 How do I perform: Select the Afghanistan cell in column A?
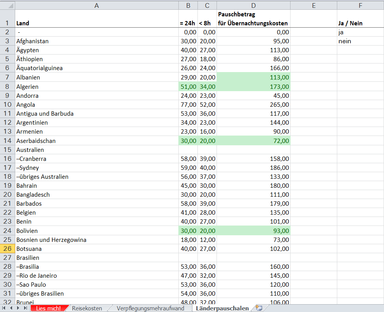coord(97,41)
